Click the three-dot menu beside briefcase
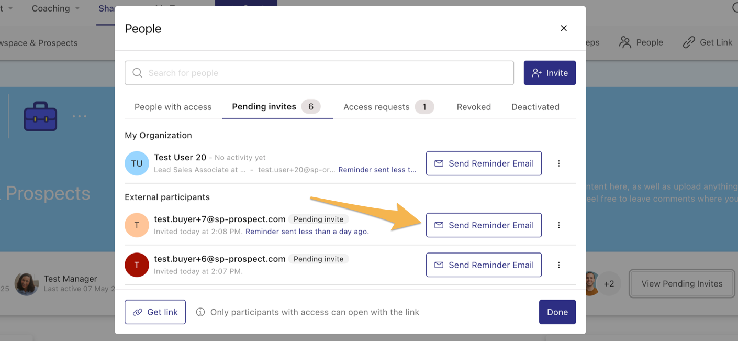Image resolution: width=738 pixels, height=341 pixels. click(80, 116)
